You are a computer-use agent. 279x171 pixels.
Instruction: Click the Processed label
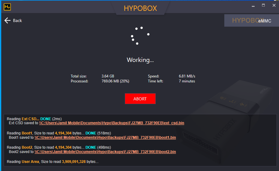coord(79,81)
